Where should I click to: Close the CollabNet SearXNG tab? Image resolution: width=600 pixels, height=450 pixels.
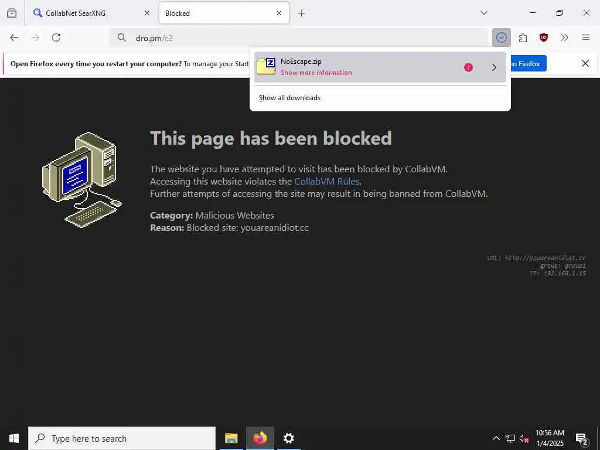[x=147, y=13]
